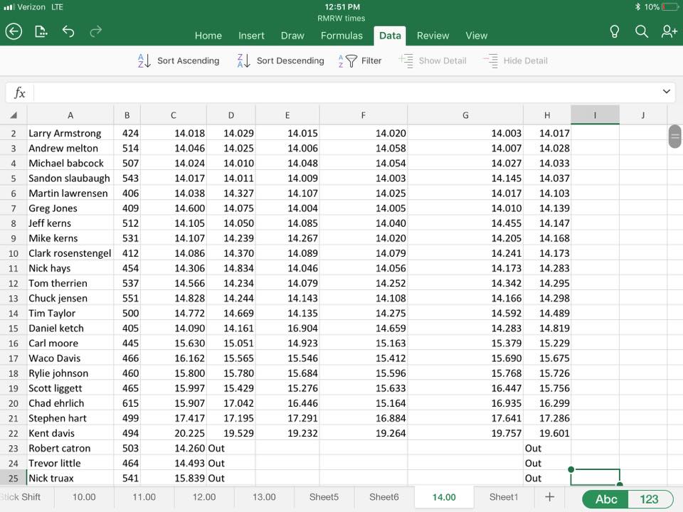Add a new sheet with plus icon
This screenshot has width=683, height=512.
pyautogui.click(x=549, y=497)
